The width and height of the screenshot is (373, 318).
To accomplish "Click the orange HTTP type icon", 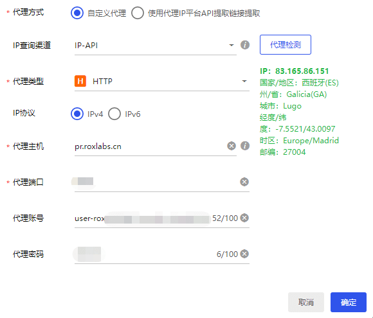I will pyautogui.click(x=80, y=81).
